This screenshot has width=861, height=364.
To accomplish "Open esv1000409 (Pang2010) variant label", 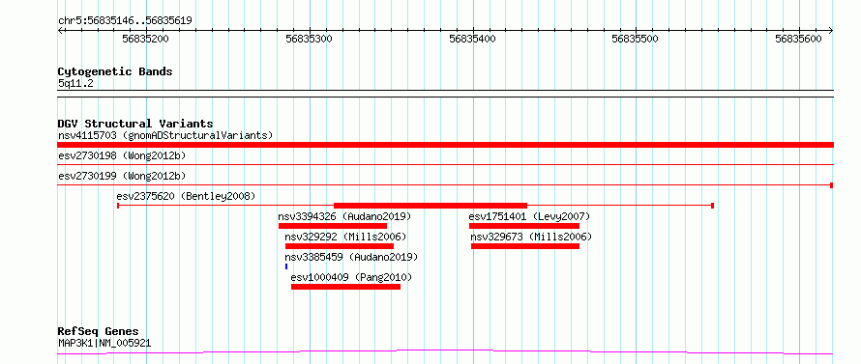I will coord(351,277).
